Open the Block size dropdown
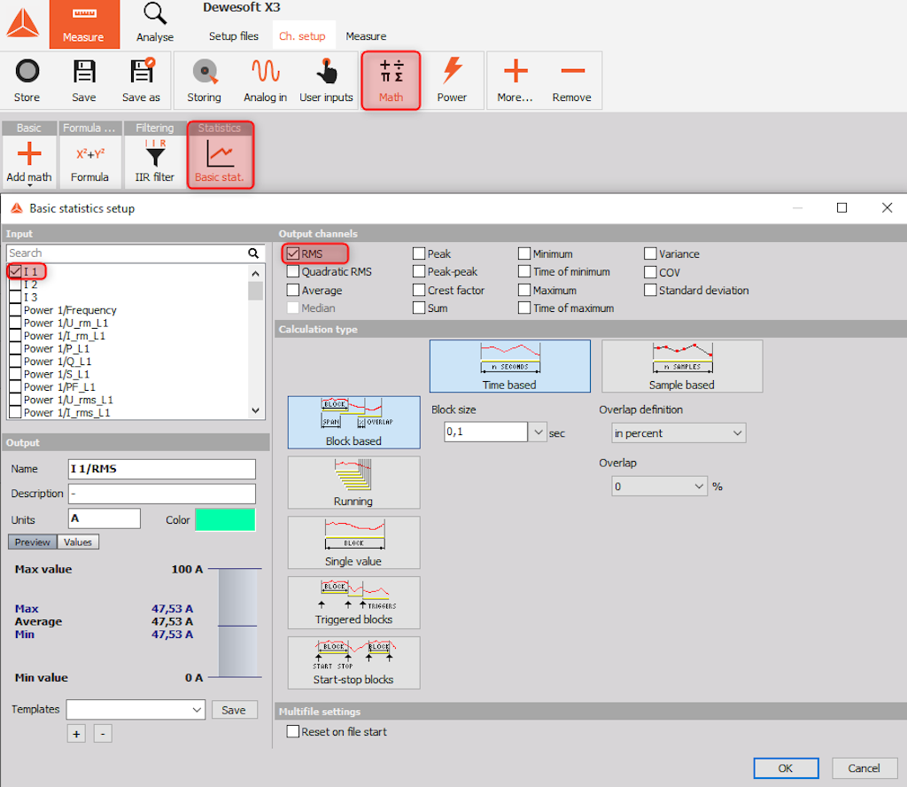The image size is (907, 787). pyautogui.click(x=538, y=432)
